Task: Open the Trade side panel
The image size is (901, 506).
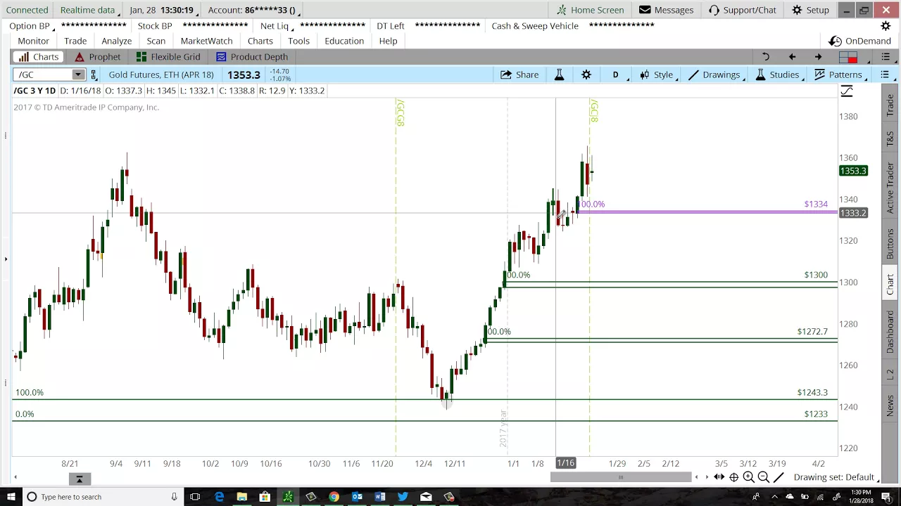Action: tap(890, 105)
